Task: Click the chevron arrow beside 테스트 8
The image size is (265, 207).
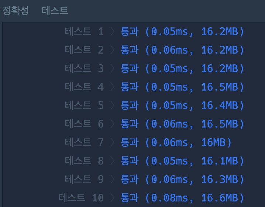Action: [113, 161]
